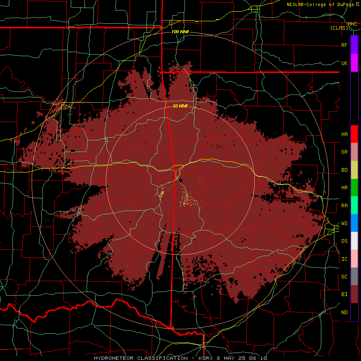Click the ND legend label text
Viewport: 361px width, 361px height.
(344, 312)
